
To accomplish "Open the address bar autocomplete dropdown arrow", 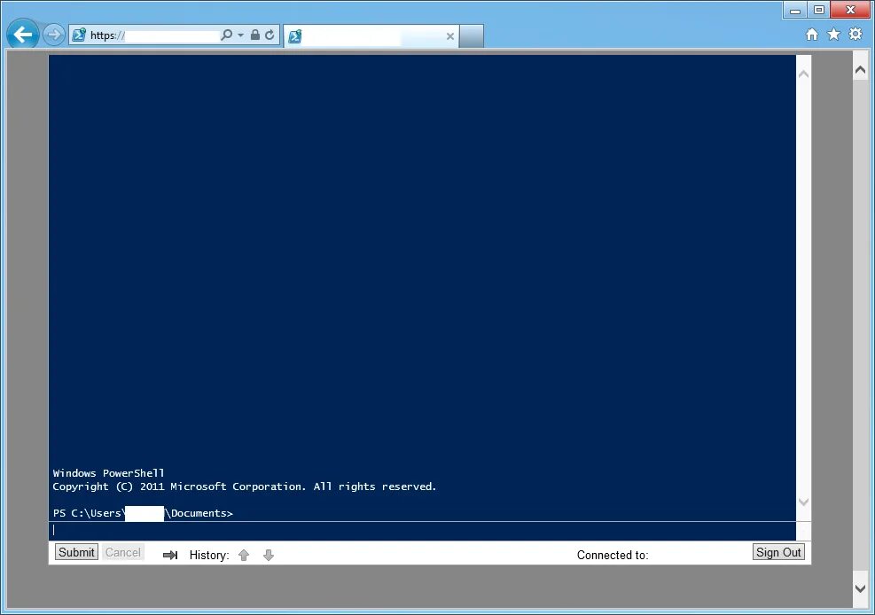I will pos(240,35).
